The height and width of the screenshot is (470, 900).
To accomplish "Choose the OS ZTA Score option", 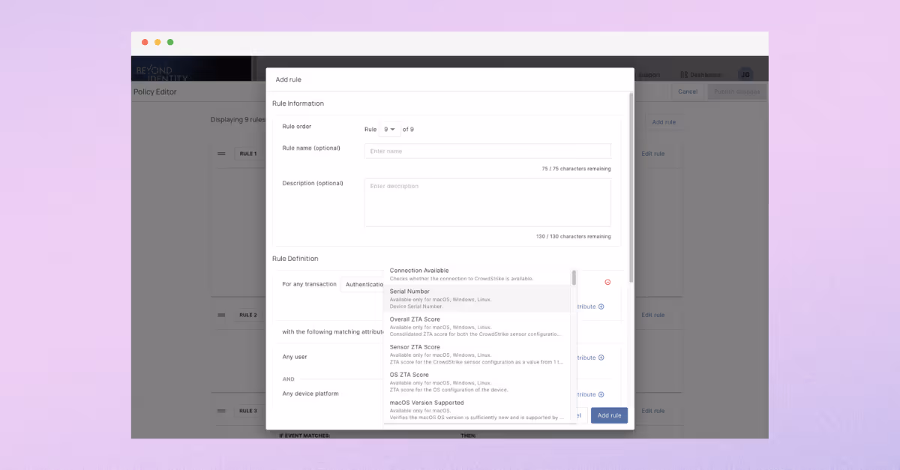I will [478, 382].
